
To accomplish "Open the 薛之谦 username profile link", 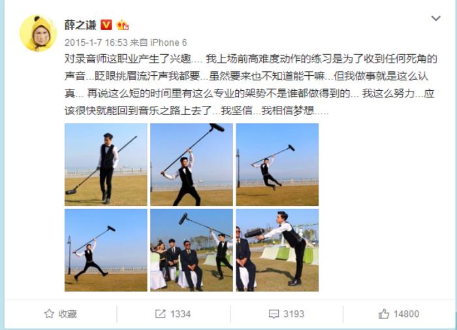I will 80,25.
